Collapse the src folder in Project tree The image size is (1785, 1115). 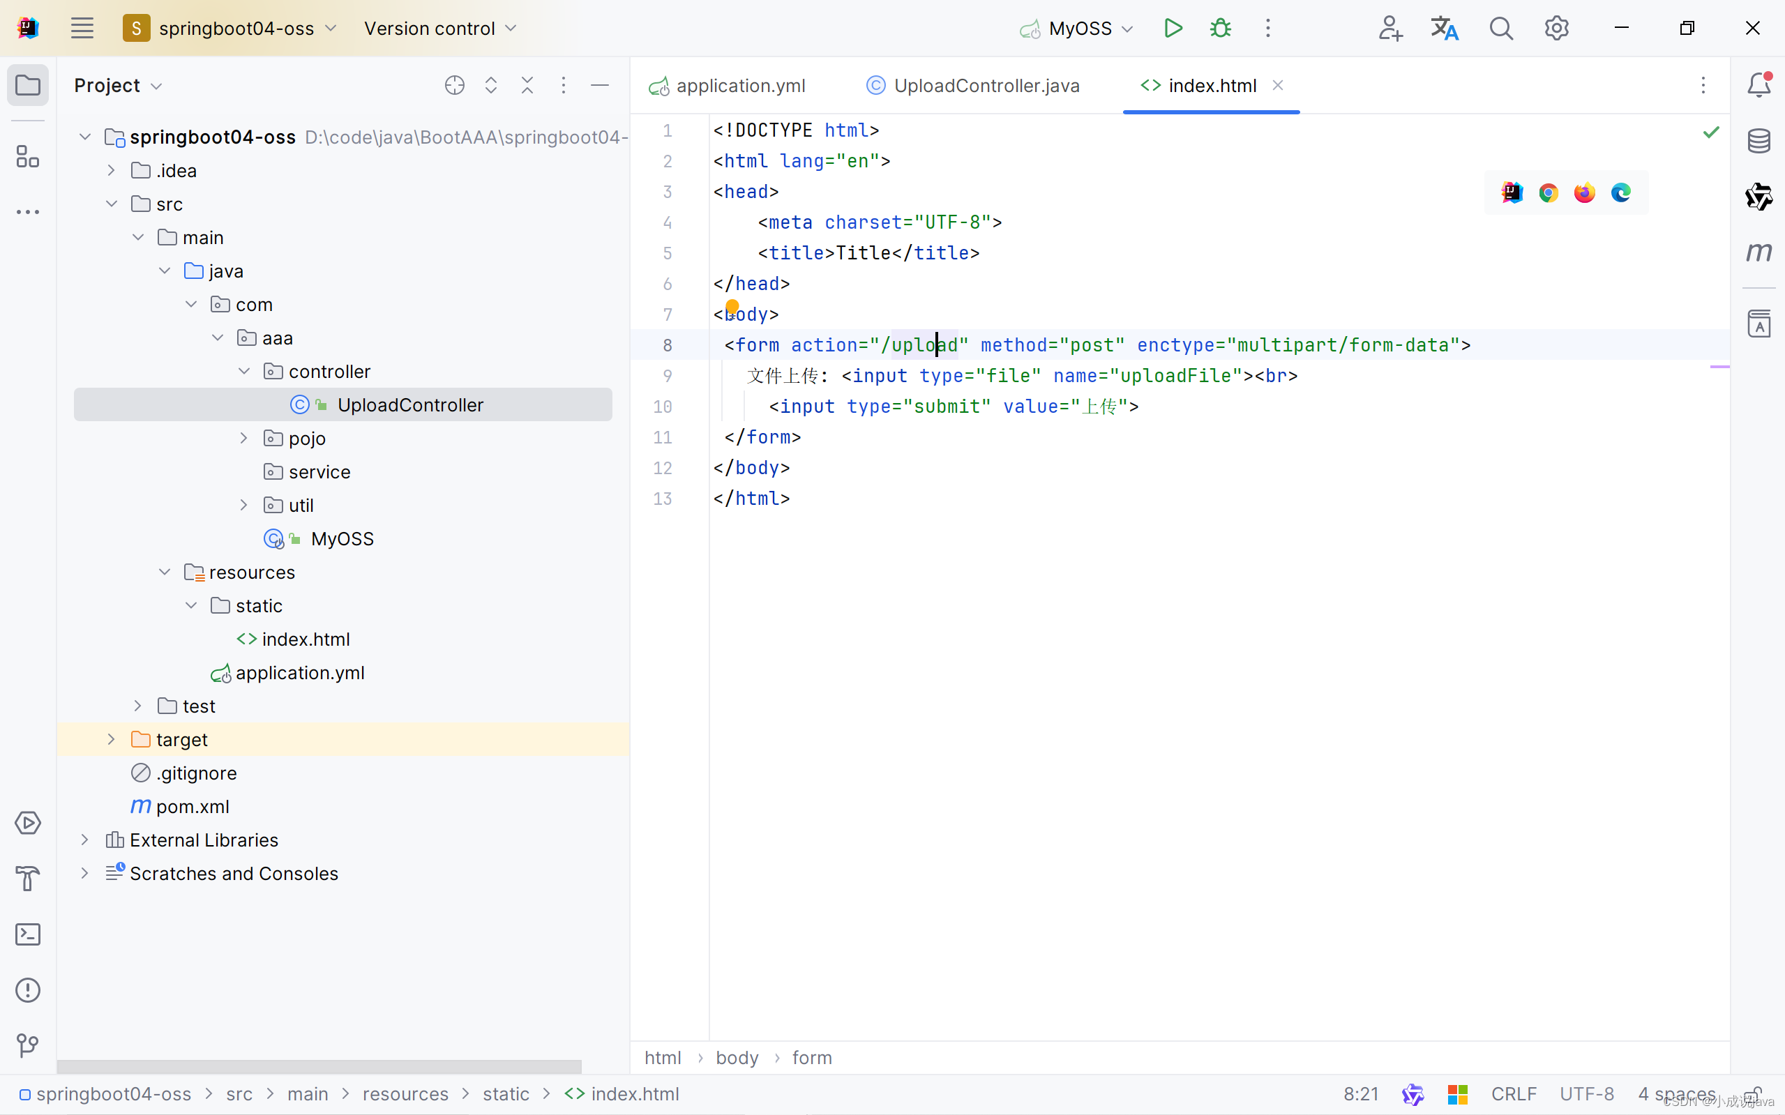(112, 204)
